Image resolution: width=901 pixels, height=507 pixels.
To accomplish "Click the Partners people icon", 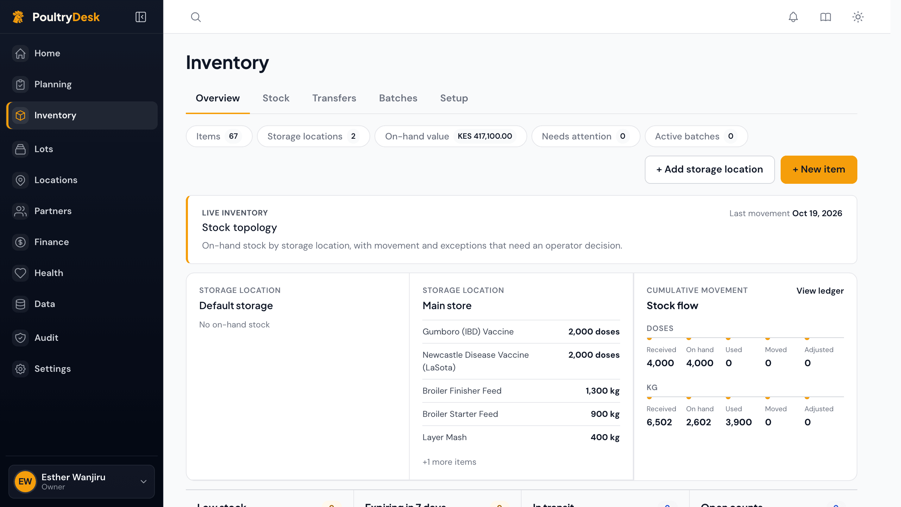I will 20,211.
